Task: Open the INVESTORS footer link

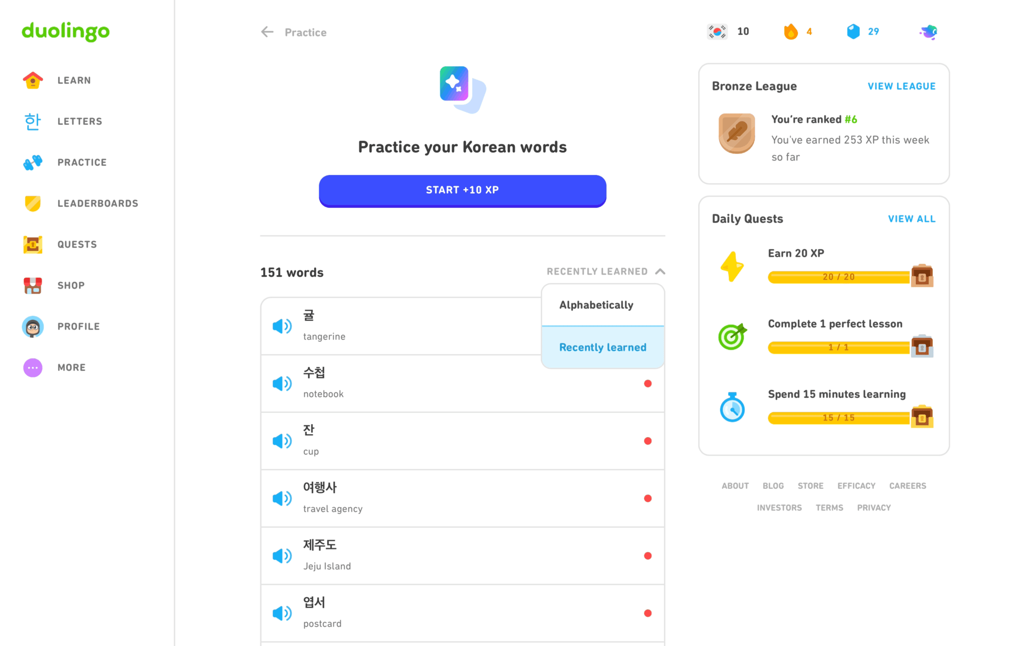Action: click(779, 508)
